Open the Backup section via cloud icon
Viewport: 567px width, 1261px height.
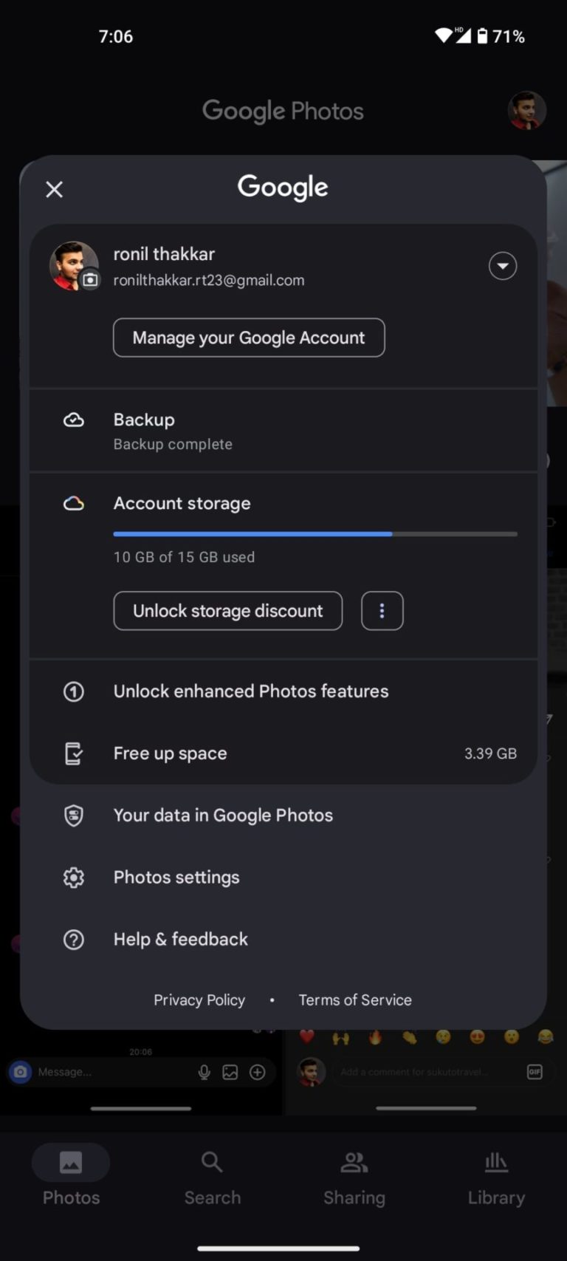pyautogui.click(x=74, y=420)
